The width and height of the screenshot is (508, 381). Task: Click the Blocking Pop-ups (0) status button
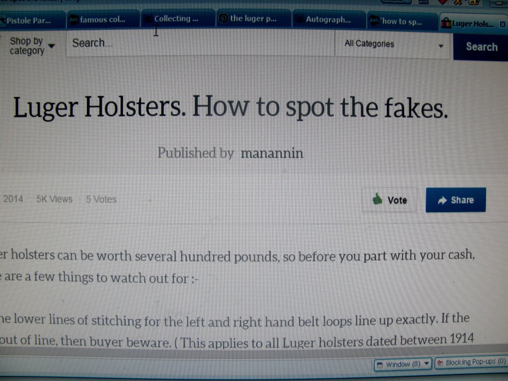(471, 362)
